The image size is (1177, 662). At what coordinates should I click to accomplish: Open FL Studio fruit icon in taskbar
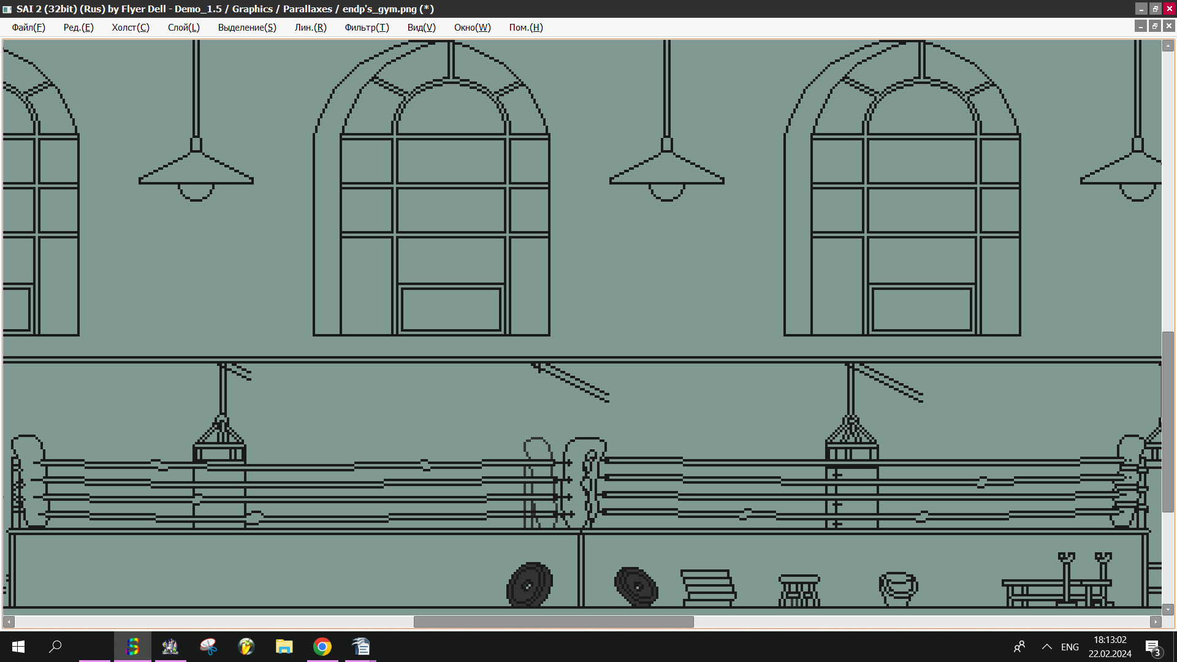pos(246,647)
